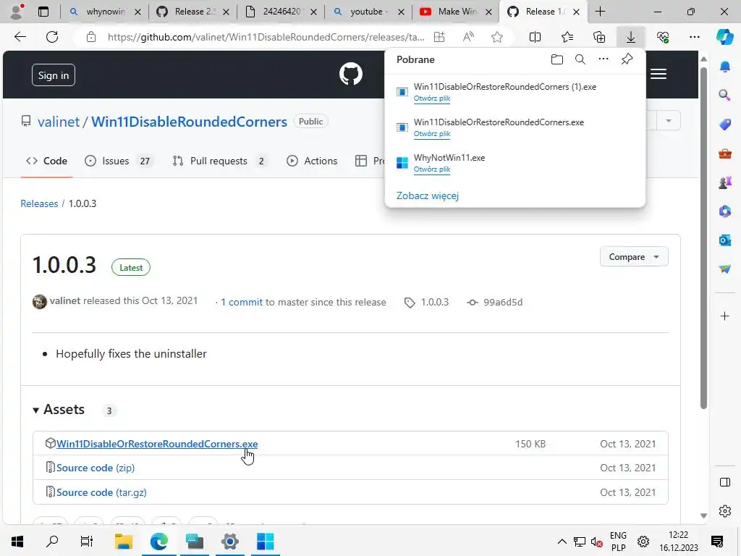Open the Actions repository tab
Image resolution: width=741 pixels, height=556 pixels.
[312, 161]
